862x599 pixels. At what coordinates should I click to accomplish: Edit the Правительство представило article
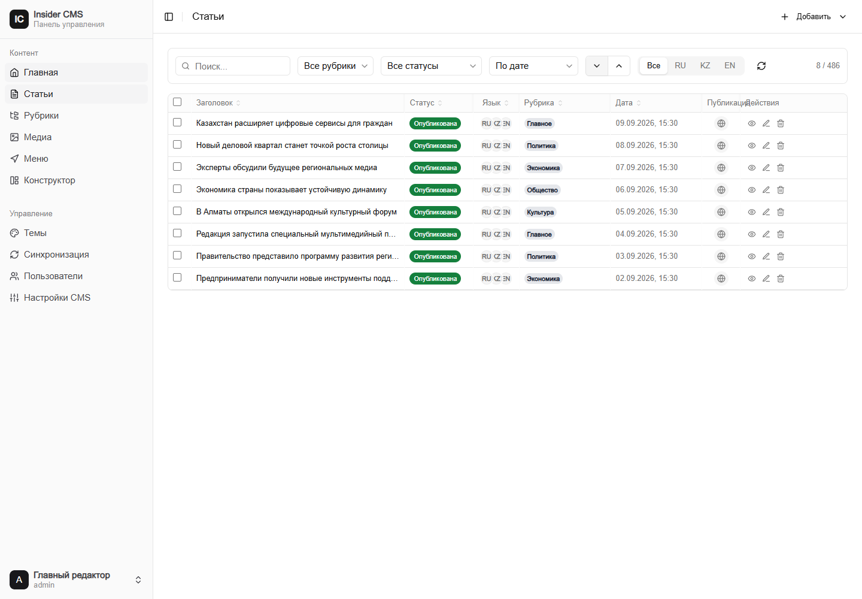pyautogui.click(x=766, y=256)
